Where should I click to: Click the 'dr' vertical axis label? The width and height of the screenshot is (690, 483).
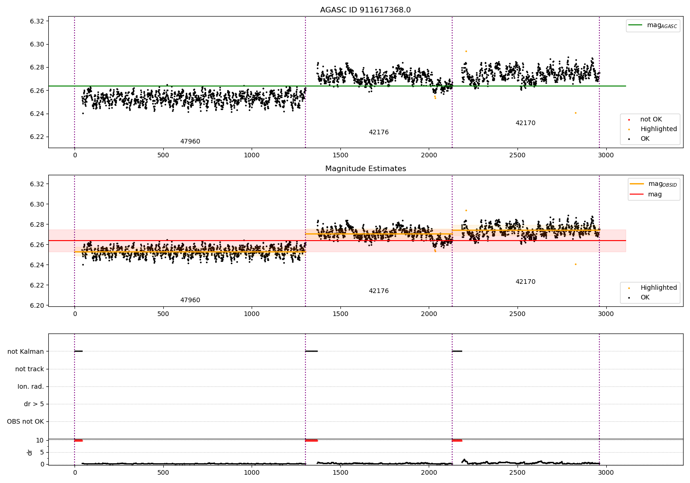[30, 452]
